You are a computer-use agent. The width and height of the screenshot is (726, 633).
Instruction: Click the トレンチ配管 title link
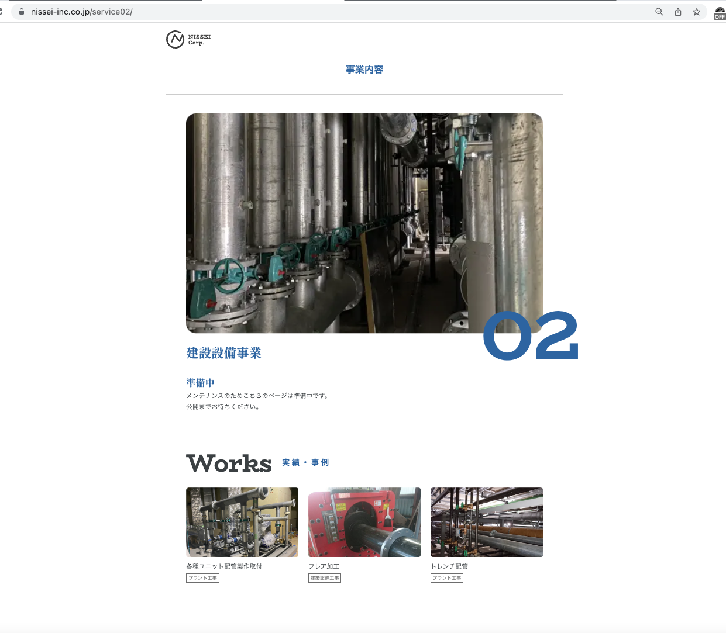(x=449, y=566)
